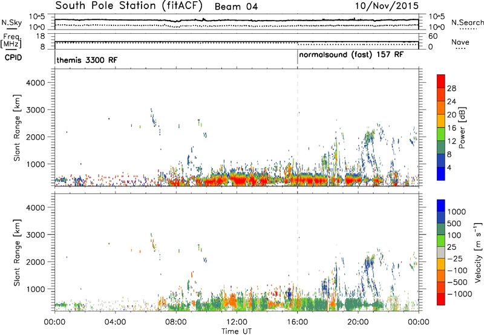Viewport: 484px width, 335px height.
Task: Click the orange velocity patch near 11:30
Action: (x=231, y=301)
